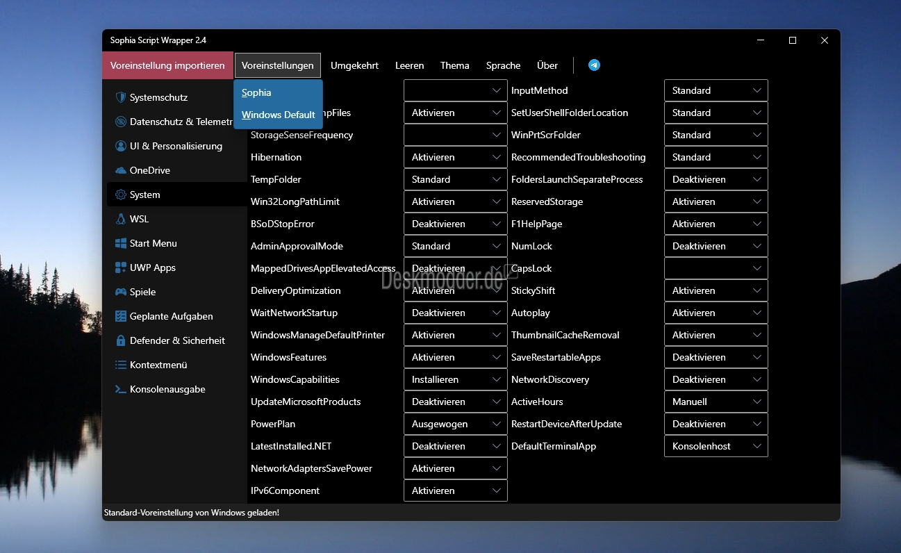
Task: Expand the IPv6Component dropdown
Action: [456, 490]
